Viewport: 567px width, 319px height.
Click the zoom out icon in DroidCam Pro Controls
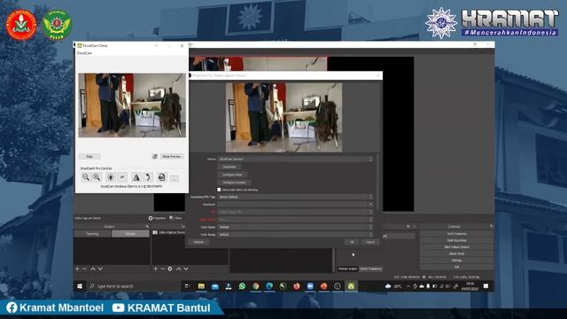85,177
